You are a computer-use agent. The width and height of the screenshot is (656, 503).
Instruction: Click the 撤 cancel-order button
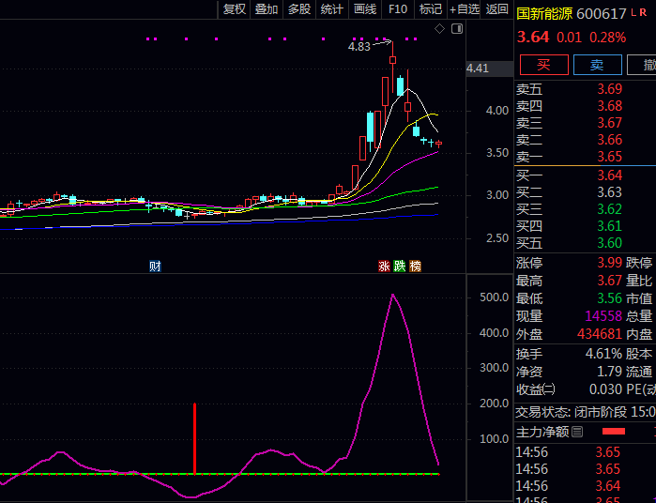(642, 65)
